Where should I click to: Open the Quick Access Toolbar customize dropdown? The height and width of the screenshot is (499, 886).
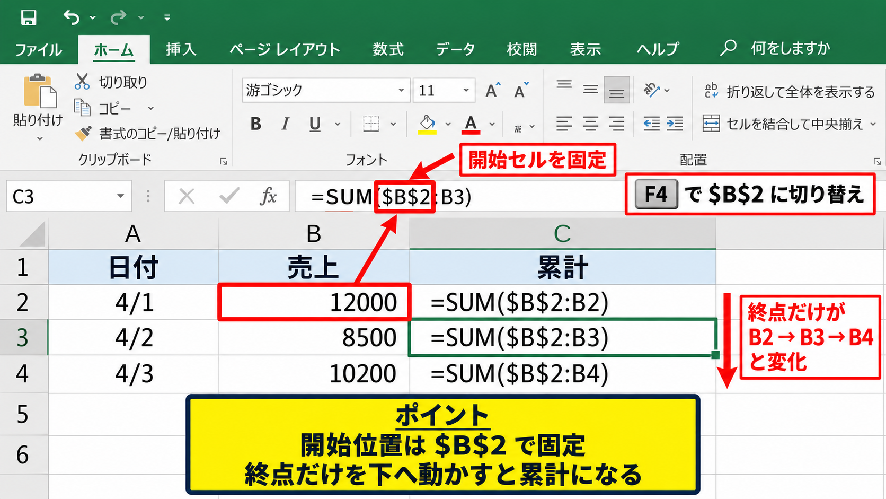pyautogui.click(x=167, y=17)
